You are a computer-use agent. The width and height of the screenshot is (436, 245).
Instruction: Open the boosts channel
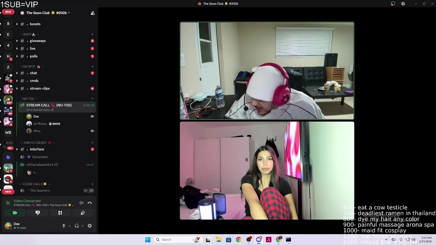tap(57, 24)
